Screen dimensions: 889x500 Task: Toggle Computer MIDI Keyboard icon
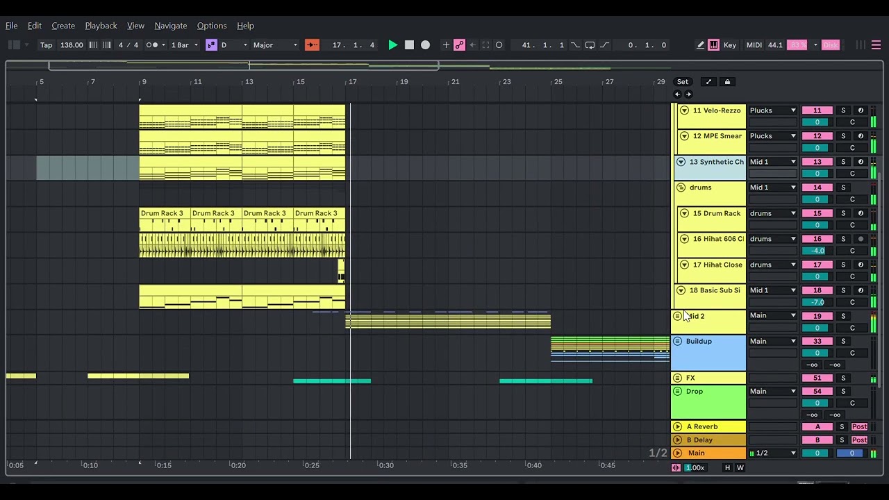(713, 45)
